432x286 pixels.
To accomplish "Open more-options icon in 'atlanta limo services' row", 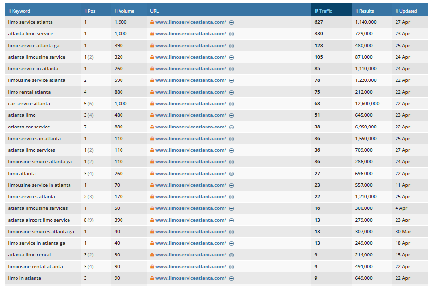I will coord(232,150).
